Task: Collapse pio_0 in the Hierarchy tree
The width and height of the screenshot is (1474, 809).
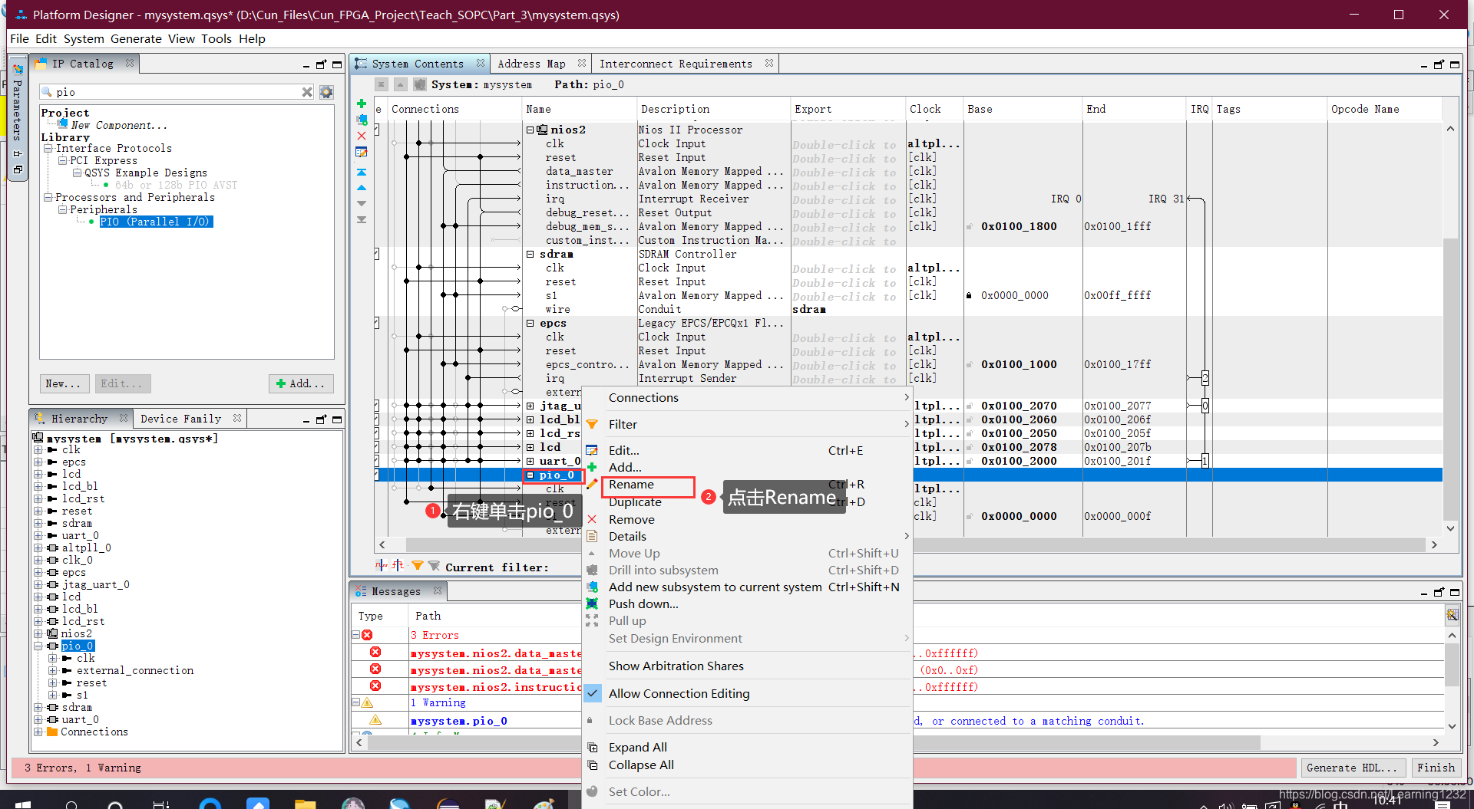Action: tap(38, 646)
